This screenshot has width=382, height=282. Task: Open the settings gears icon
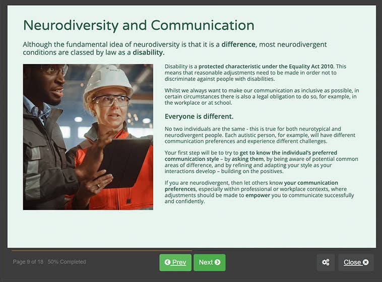tap(326, 262)
